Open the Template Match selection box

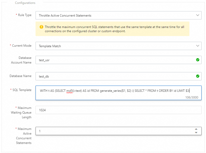(x=114, y=46)
